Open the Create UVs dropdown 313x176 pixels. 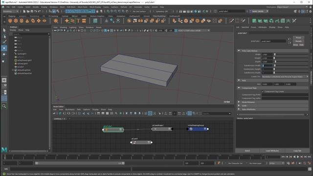coord(285,77)
